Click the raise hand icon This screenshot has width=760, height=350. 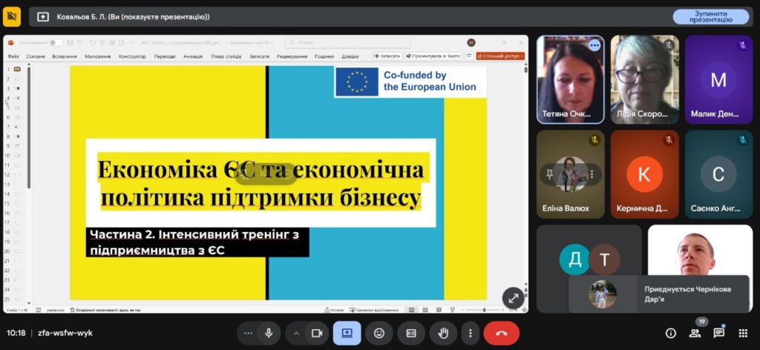tap(445, 333)
